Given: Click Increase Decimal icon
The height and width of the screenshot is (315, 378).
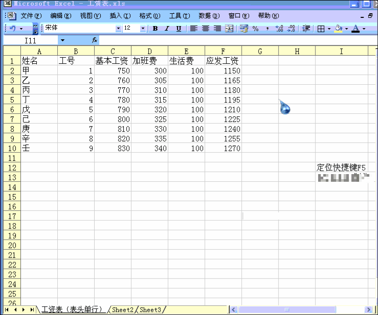Looking at the screenshot, I should tap(279, 29).
